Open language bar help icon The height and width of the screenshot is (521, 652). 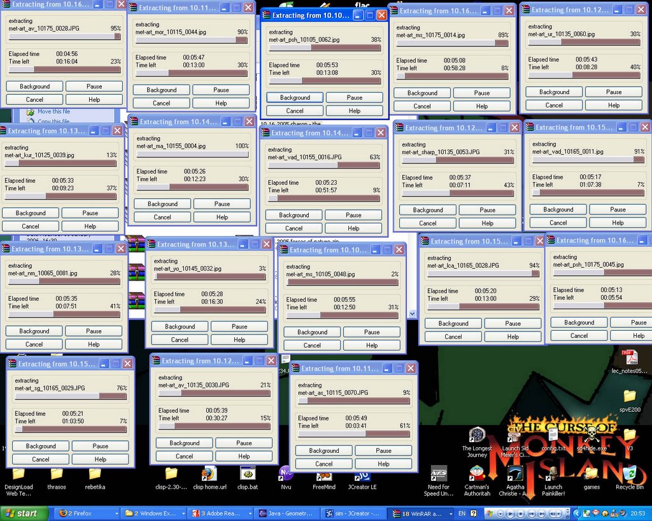point(474,513)
